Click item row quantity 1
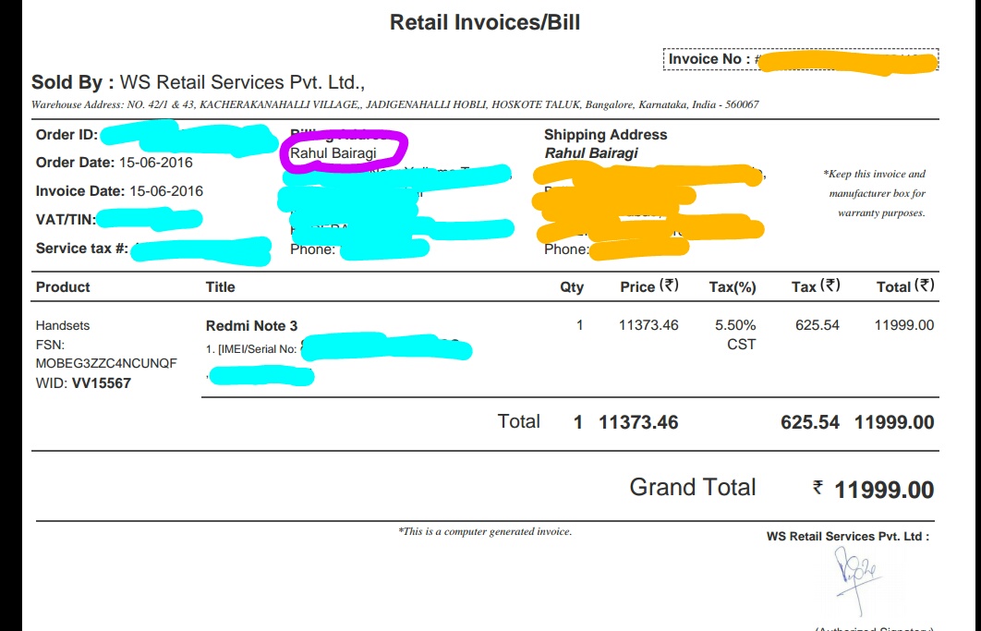The height and width of the screenshot is (631, 981). tap(580, 325)
